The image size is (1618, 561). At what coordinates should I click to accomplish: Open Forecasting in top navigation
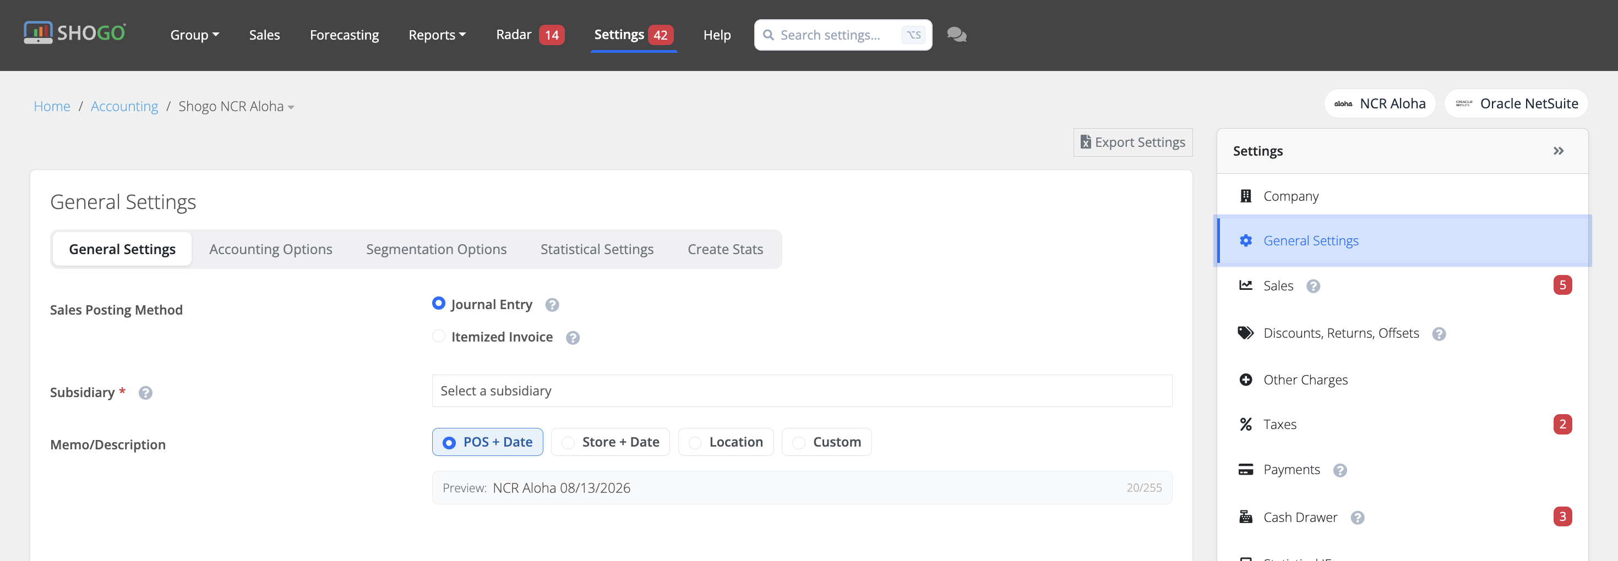click(x=344, y=35)
